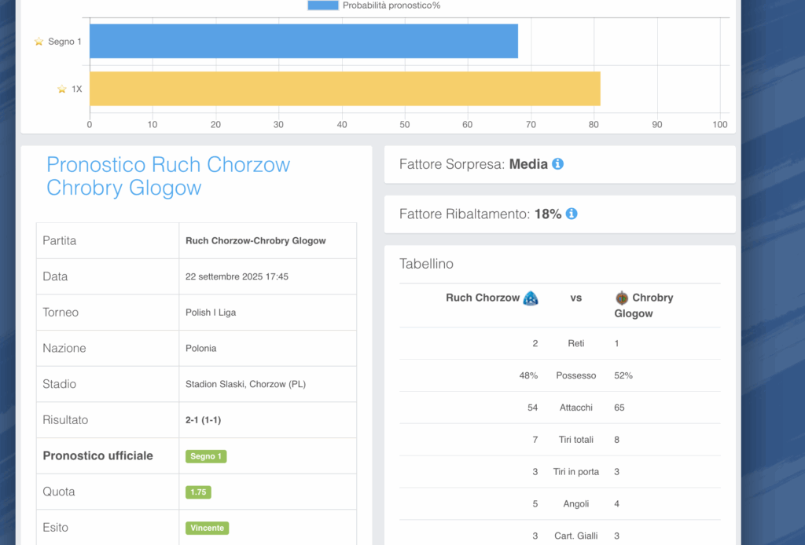Click the green Vincente badge

[207, 528]
